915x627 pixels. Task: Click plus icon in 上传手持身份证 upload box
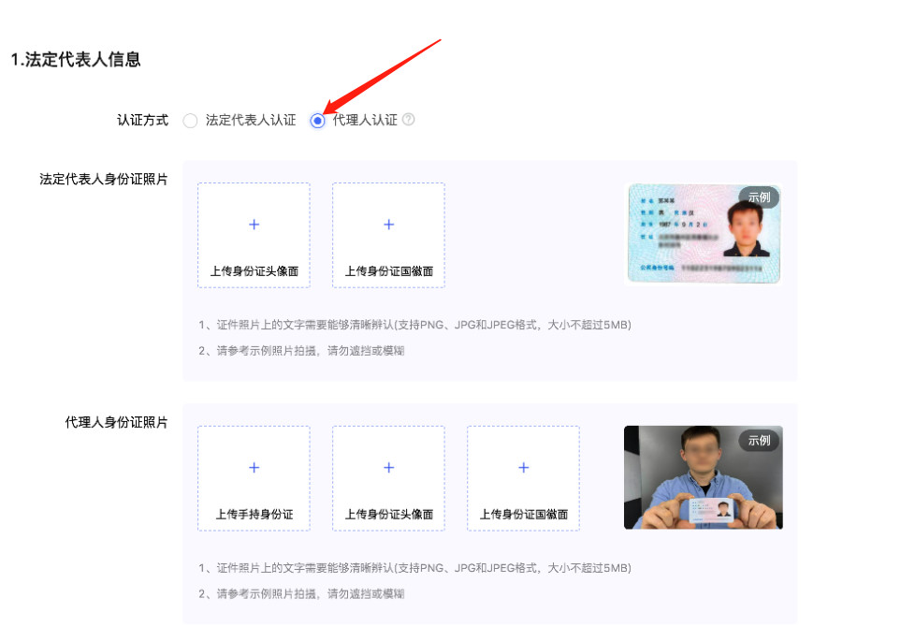[254, 467]
